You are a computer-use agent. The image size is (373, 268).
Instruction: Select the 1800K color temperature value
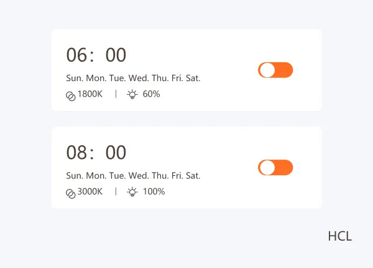click(90, 94)
